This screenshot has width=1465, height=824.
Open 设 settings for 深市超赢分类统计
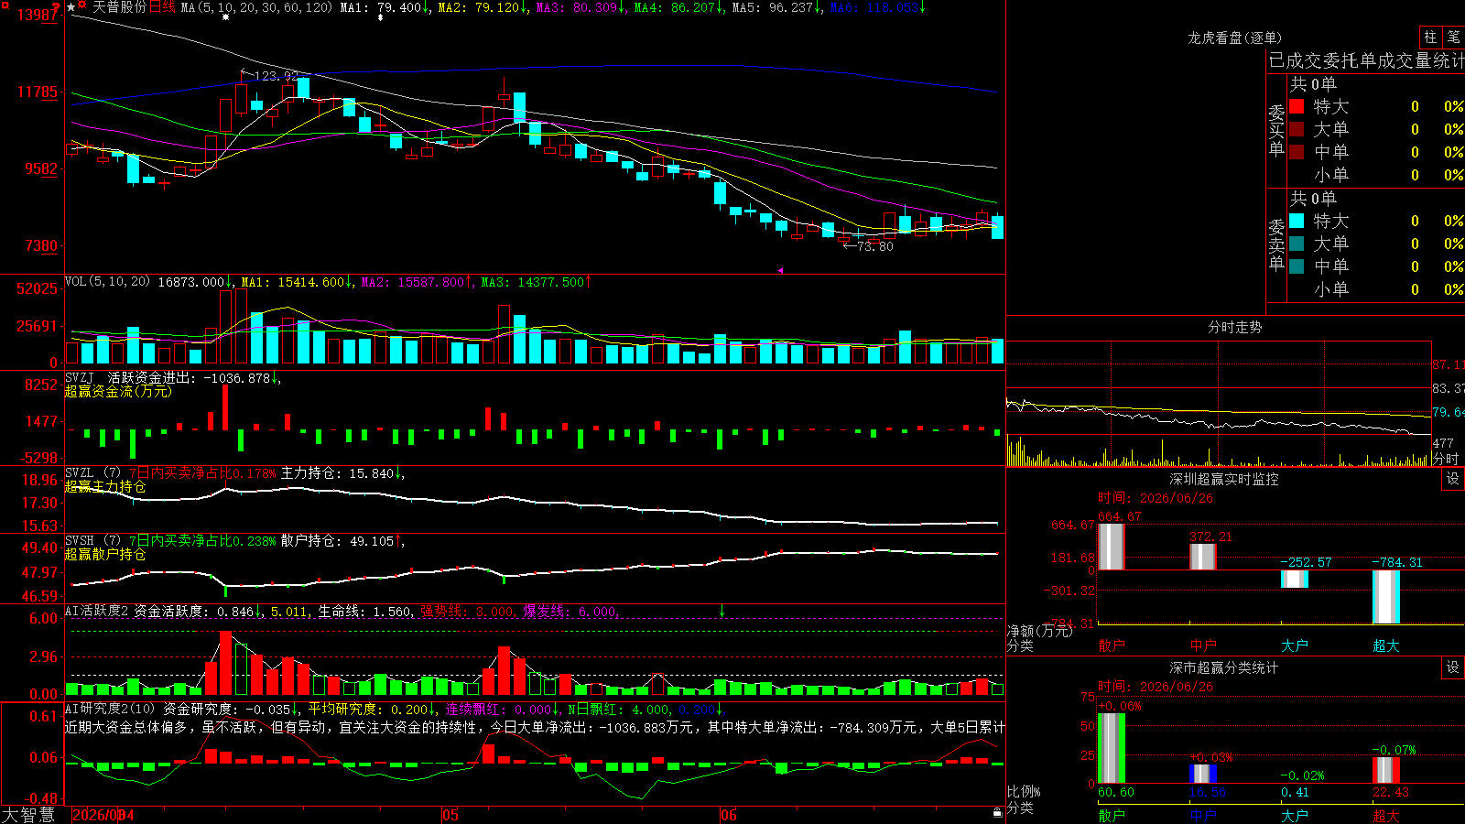pos(1453,667)
